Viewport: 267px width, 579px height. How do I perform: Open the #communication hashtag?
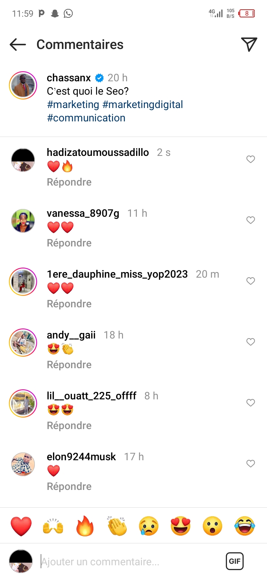[x=86, y=118]
